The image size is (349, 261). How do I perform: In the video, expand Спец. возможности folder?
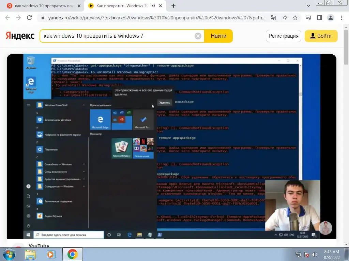pyautogui.click(x=61, y=172)
